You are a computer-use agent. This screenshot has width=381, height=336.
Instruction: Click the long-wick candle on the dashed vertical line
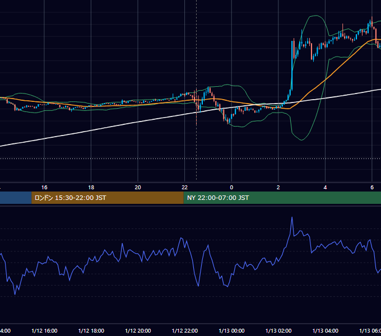click(196, 107)
